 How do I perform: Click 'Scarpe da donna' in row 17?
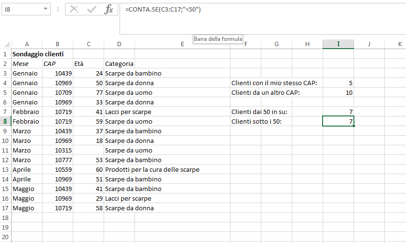click(129, 208)
